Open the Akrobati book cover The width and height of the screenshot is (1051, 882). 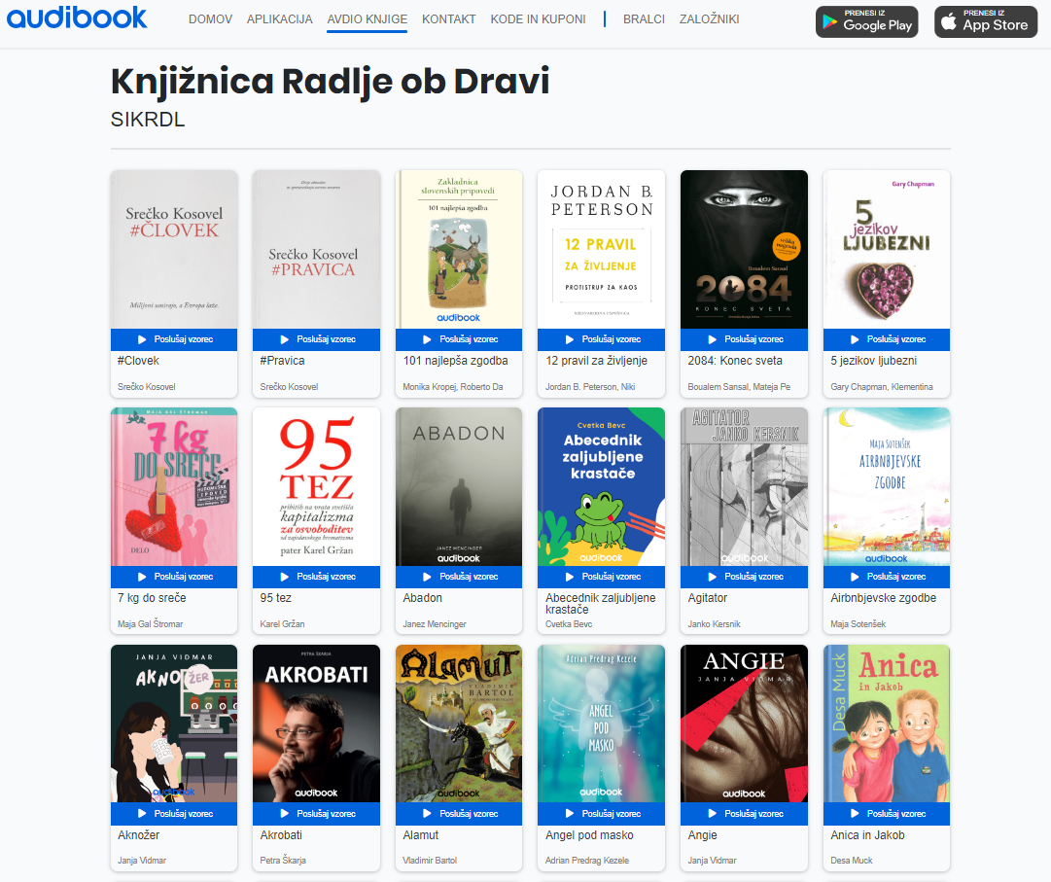[316, 723]
